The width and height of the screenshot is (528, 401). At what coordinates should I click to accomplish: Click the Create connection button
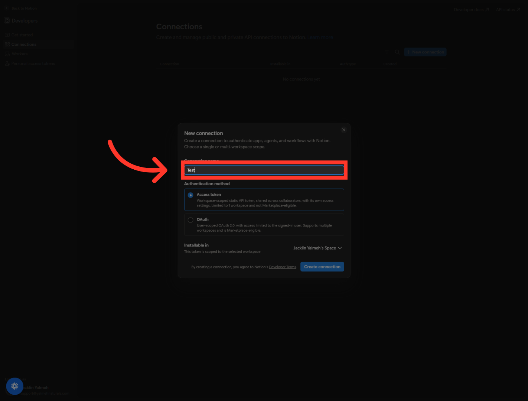click(x=322, y=267)
